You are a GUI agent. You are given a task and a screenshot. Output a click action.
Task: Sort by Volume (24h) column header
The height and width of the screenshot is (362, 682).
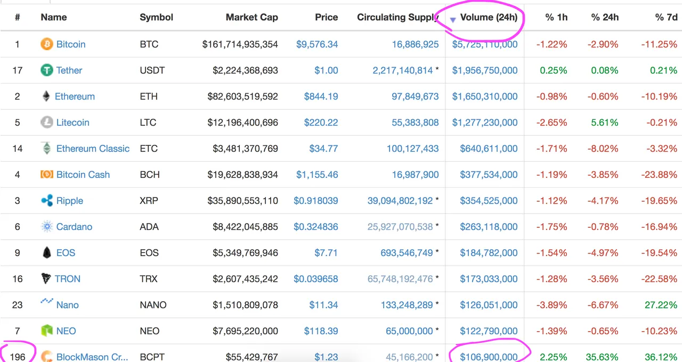tap(489, 17)
